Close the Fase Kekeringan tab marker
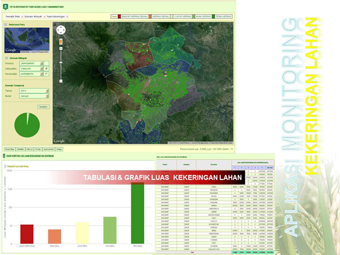Image resolution: width=340 pixels, height=255 pixels. point(67,16)
